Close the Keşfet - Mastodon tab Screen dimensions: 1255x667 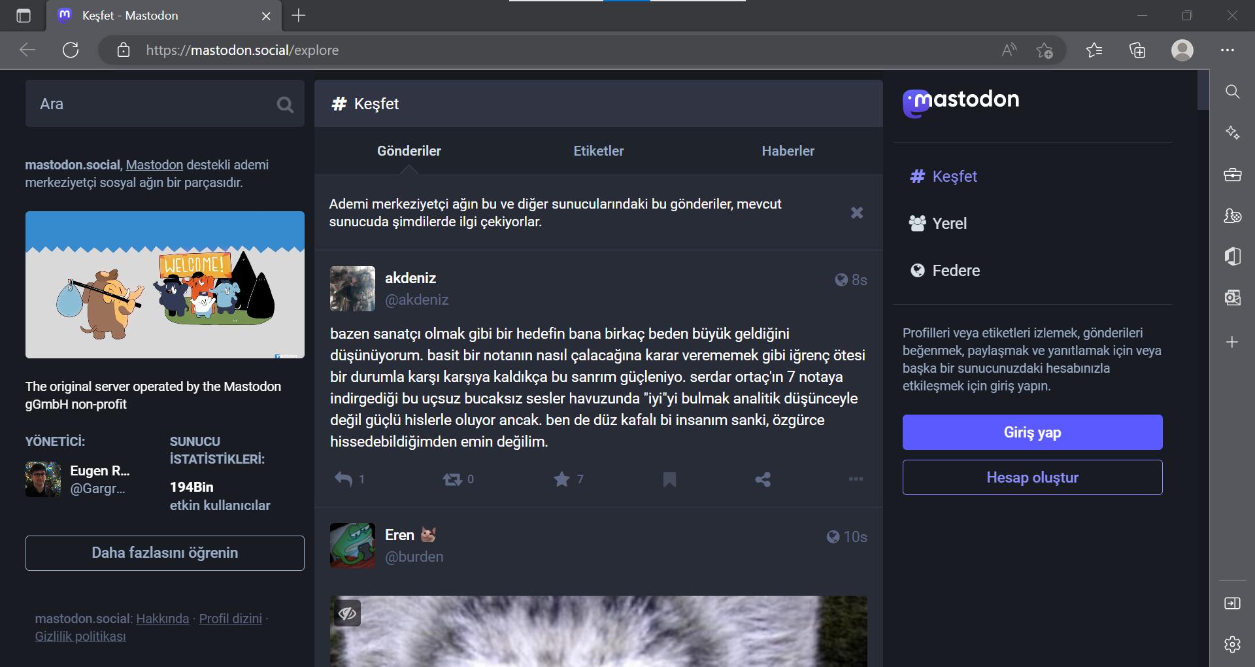[266, 16]
